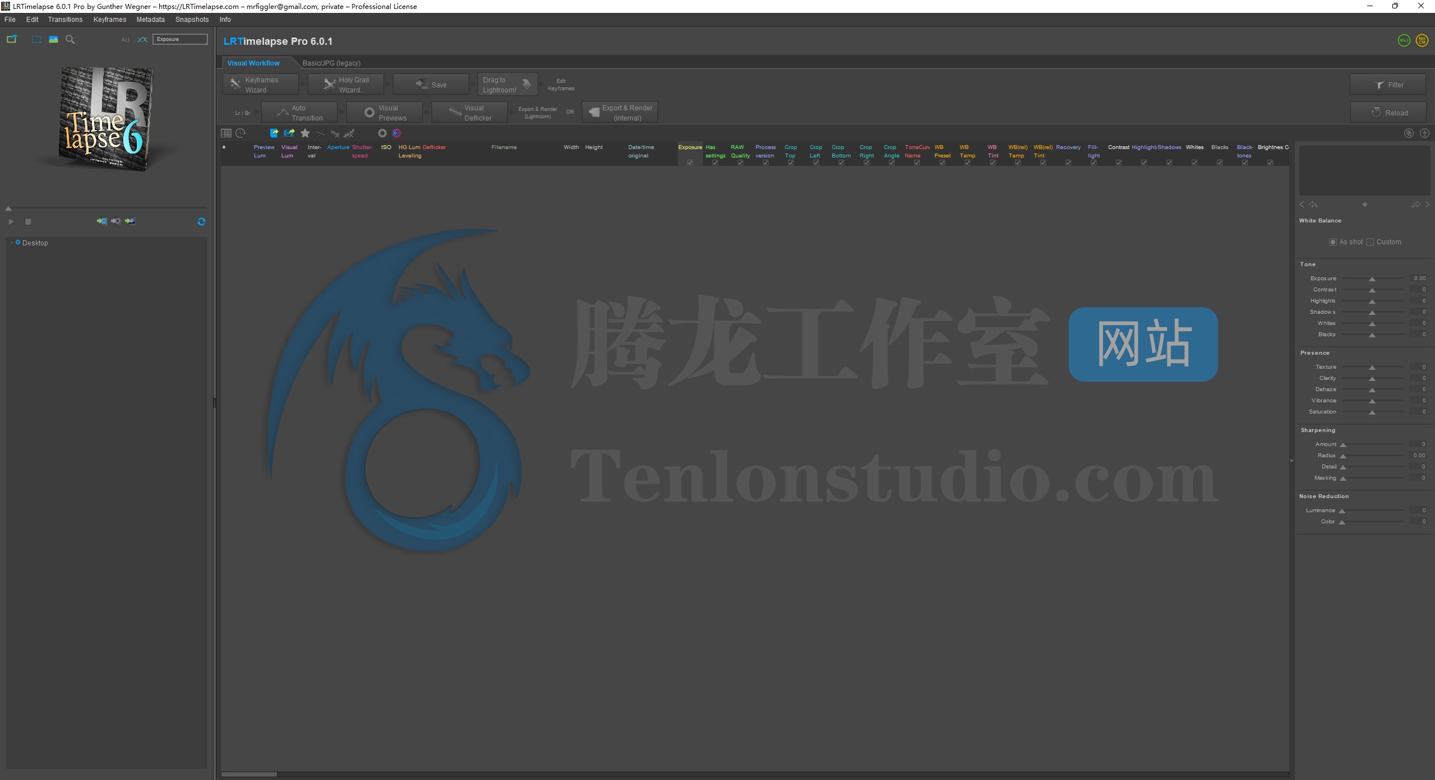Click the Exposure slider handle in Tone
The image size is (1435, 780).
(1372, 279)
